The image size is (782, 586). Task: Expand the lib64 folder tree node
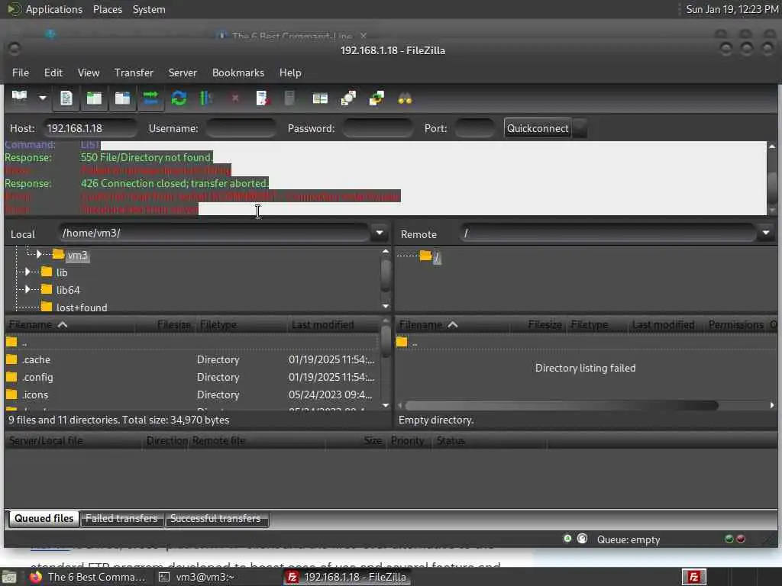(x=27, y=289)
